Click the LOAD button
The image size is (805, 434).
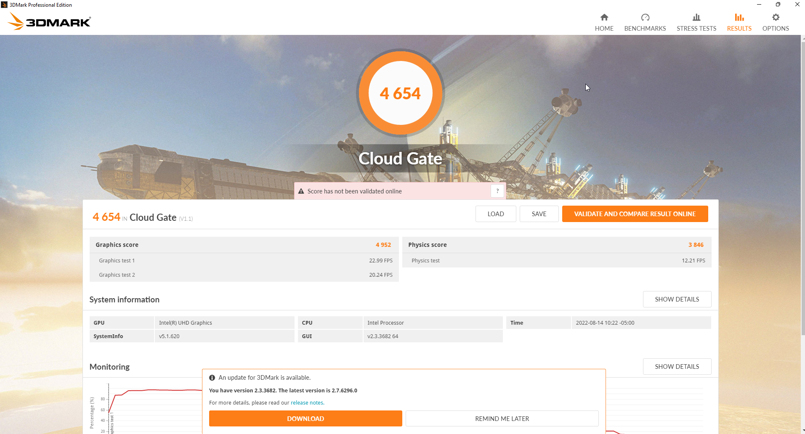(496, 214)
